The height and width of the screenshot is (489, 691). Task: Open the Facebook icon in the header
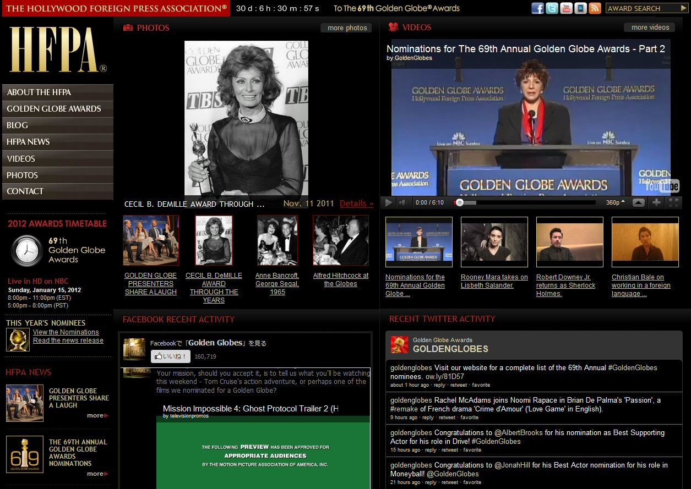[538, 8]
